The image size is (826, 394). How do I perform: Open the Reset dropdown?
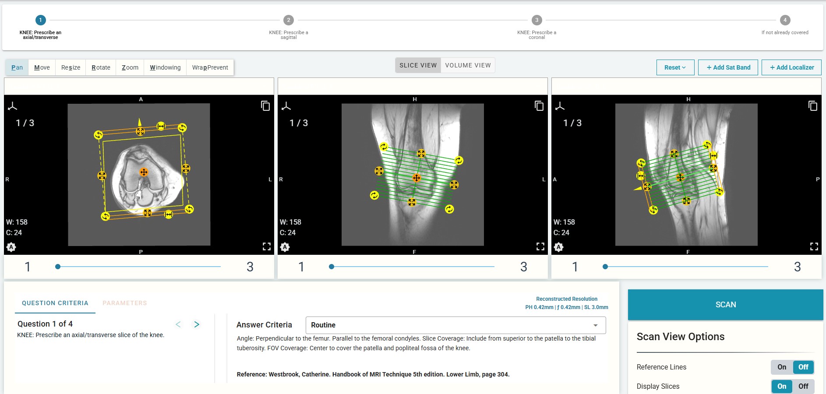pos(675,67)
